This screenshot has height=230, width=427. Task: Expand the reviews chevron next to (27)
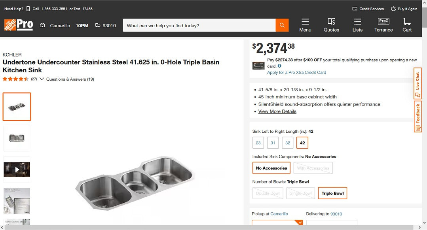(x=42, y=79)
